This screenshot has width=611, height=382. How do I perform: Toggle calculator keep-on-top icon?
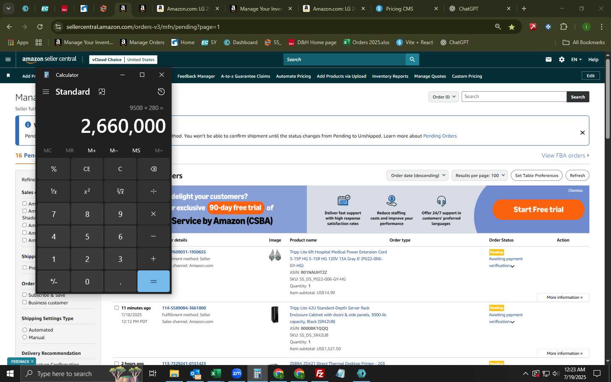point(102,92)
